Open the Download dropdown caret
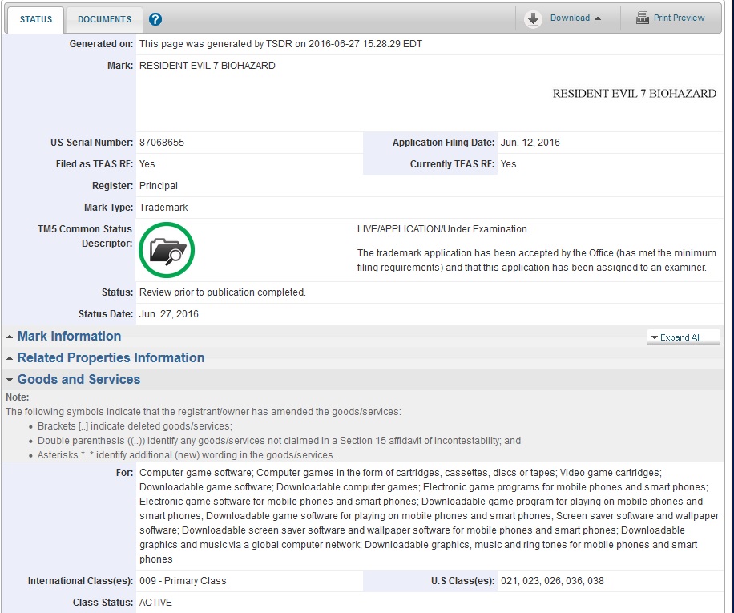 coord(598,18)
